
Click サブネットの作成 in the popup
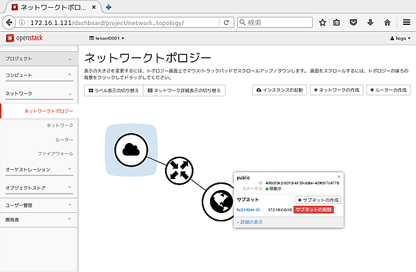318,200
